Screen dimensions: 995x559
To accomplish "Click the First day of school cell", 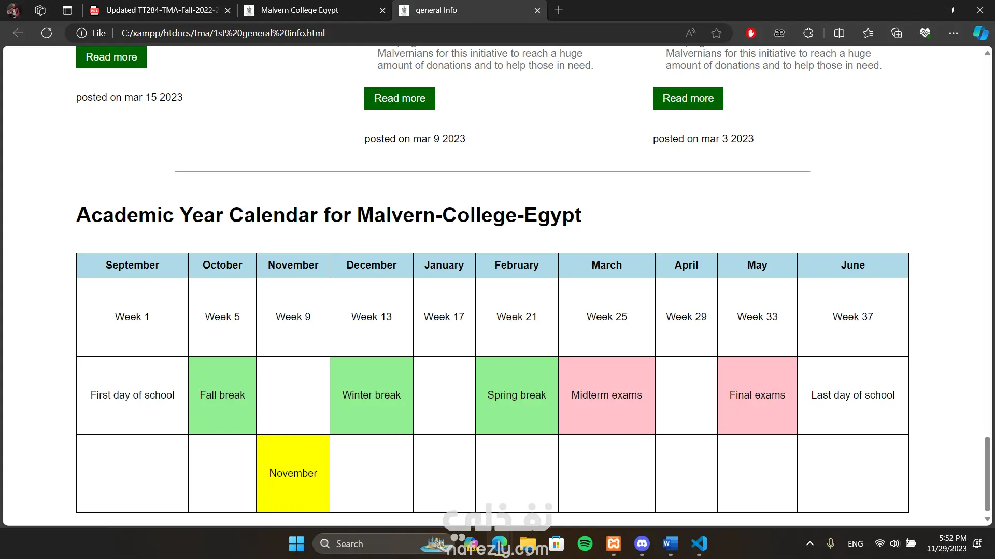I will 132,395.
